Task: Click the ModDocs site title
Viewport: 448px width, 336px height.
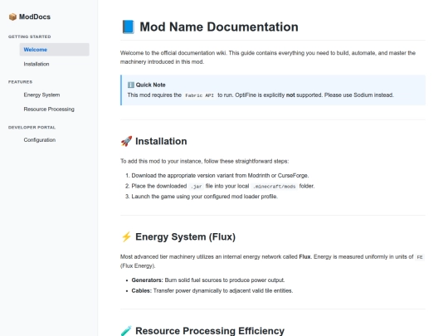Action: pyautogui.click(x=35, y=17)
